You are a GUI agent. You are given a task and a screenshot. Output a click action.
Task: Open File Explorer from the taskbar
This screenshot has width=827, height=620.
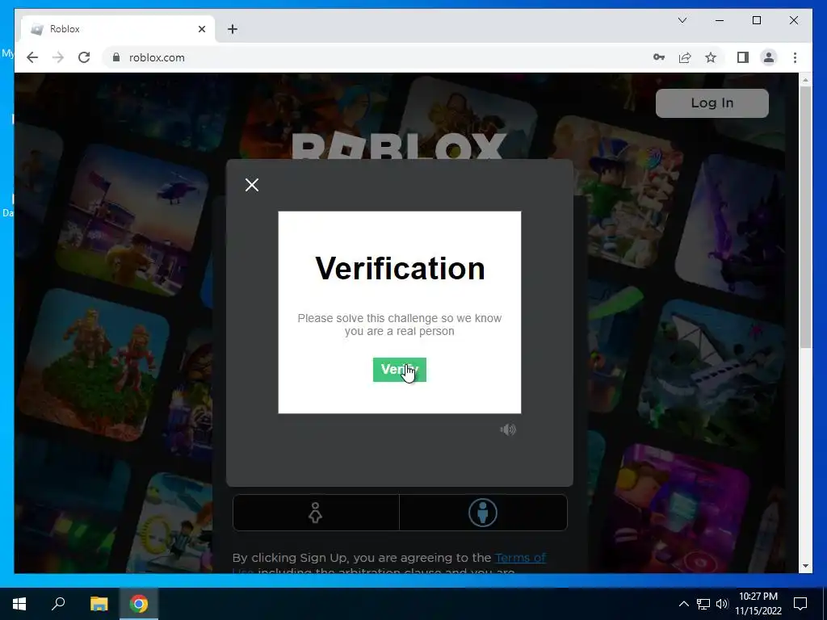tap(99, 604)
